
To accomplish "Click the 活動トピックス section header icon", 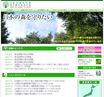I will click(6, 48).
